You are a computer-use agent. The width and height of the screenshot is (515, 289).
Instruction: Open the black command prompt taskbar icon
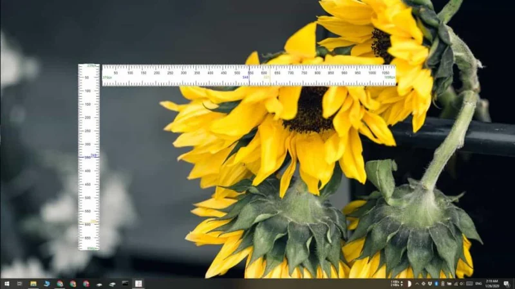pyautogui.click(x=125, y=283)
